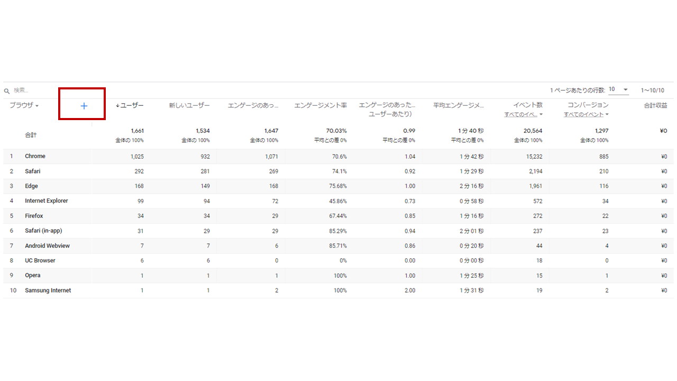
Task: Click the 平均エンゲージメント time column header
Action: 458,106
